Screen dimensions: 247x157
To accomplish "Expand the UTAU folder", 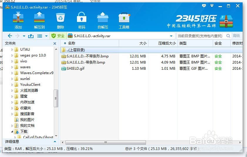I will point(12,50).
